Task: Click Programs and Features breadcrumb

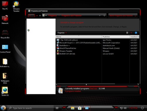Action: click(x=71, y=15)
